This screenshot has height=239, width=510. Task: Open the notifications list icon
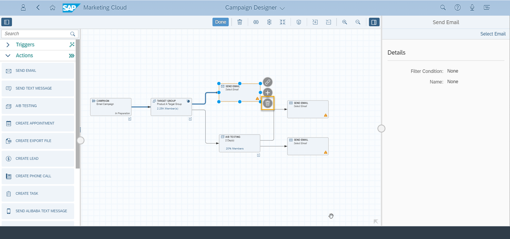tap(487, 7)
